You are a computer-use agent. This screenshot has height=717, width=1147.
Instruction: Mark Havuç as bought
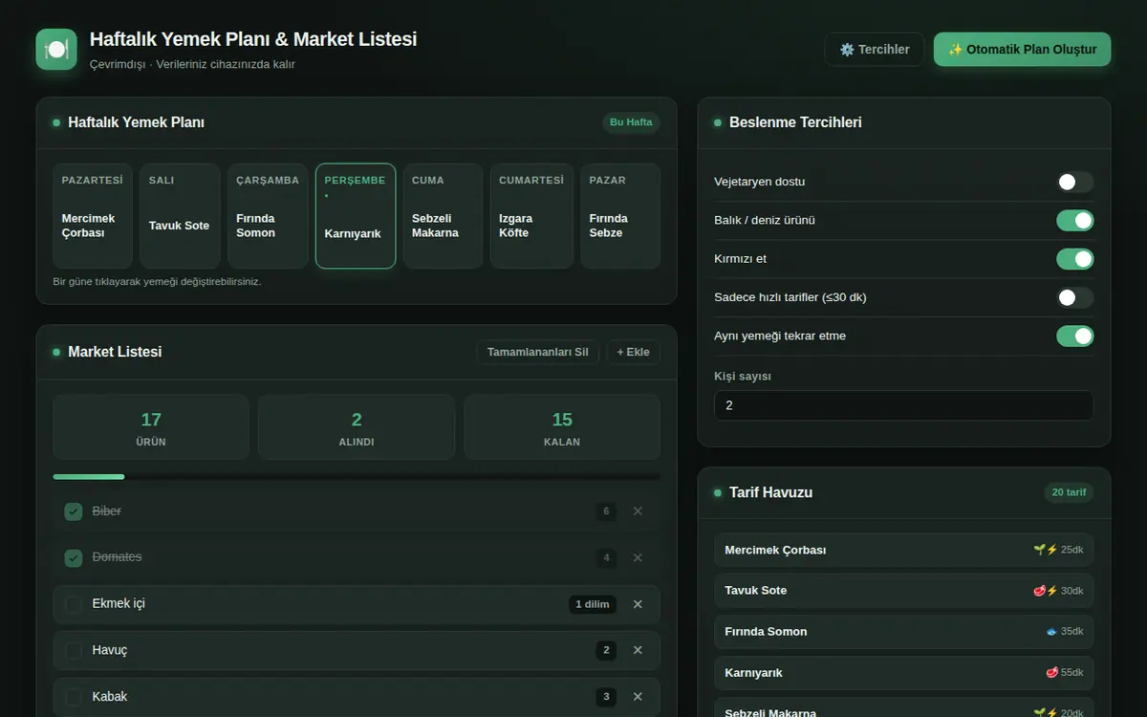click(74, 650)
